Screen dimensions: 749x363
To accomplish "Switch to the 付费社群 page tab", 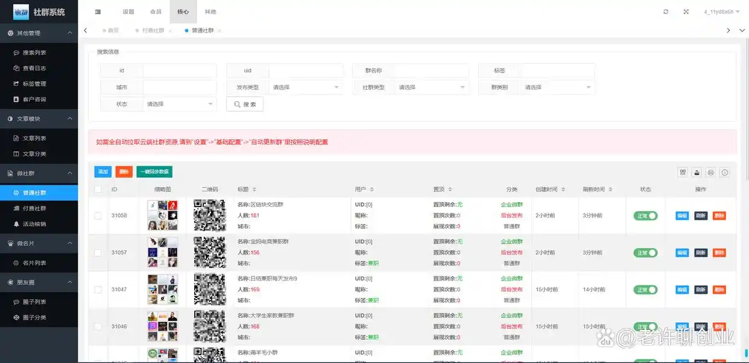I will (153, 31).
